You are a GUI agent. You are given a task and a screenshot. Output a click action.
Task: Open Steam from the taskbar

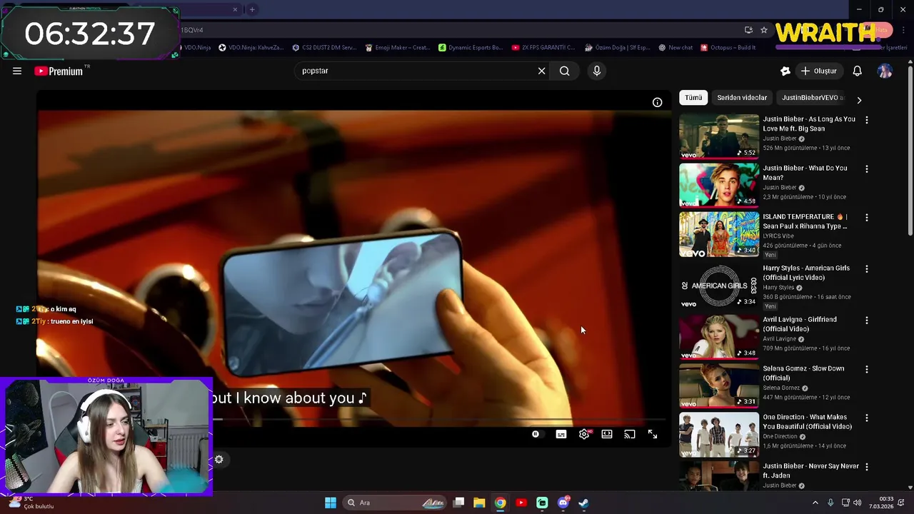[x=583, y=503]
